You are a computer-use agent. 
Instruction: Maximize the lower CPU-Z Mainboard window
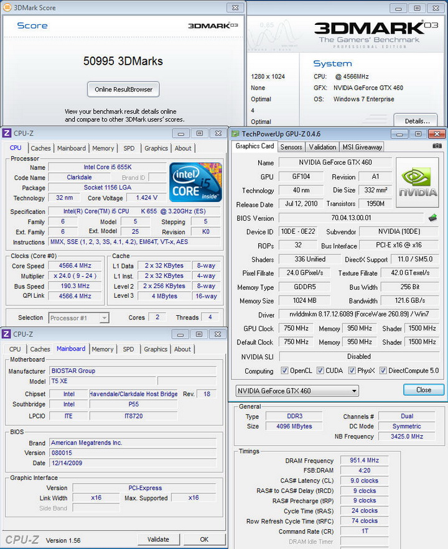pyautogui.click(x=199, y=334)
